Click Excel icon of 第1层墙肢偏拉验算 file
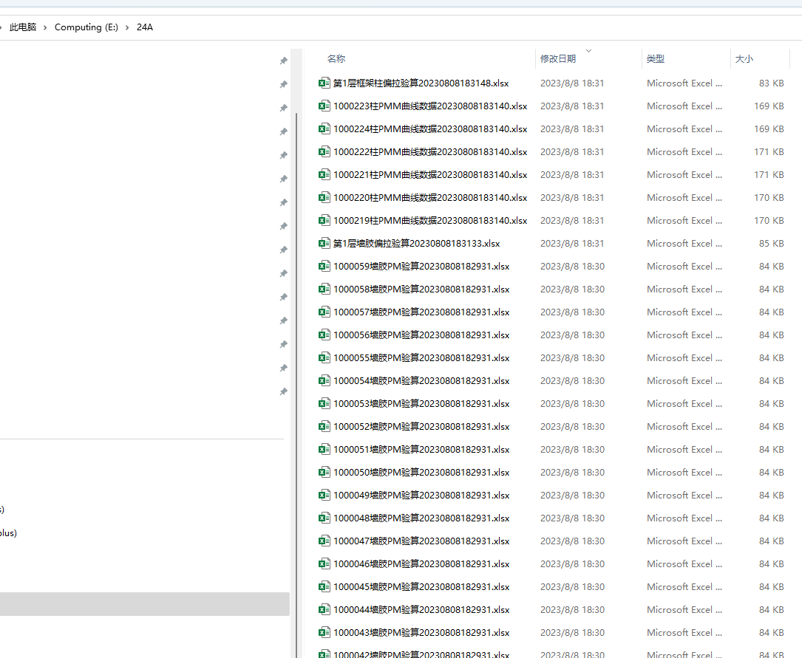 [x=324, y=244]
